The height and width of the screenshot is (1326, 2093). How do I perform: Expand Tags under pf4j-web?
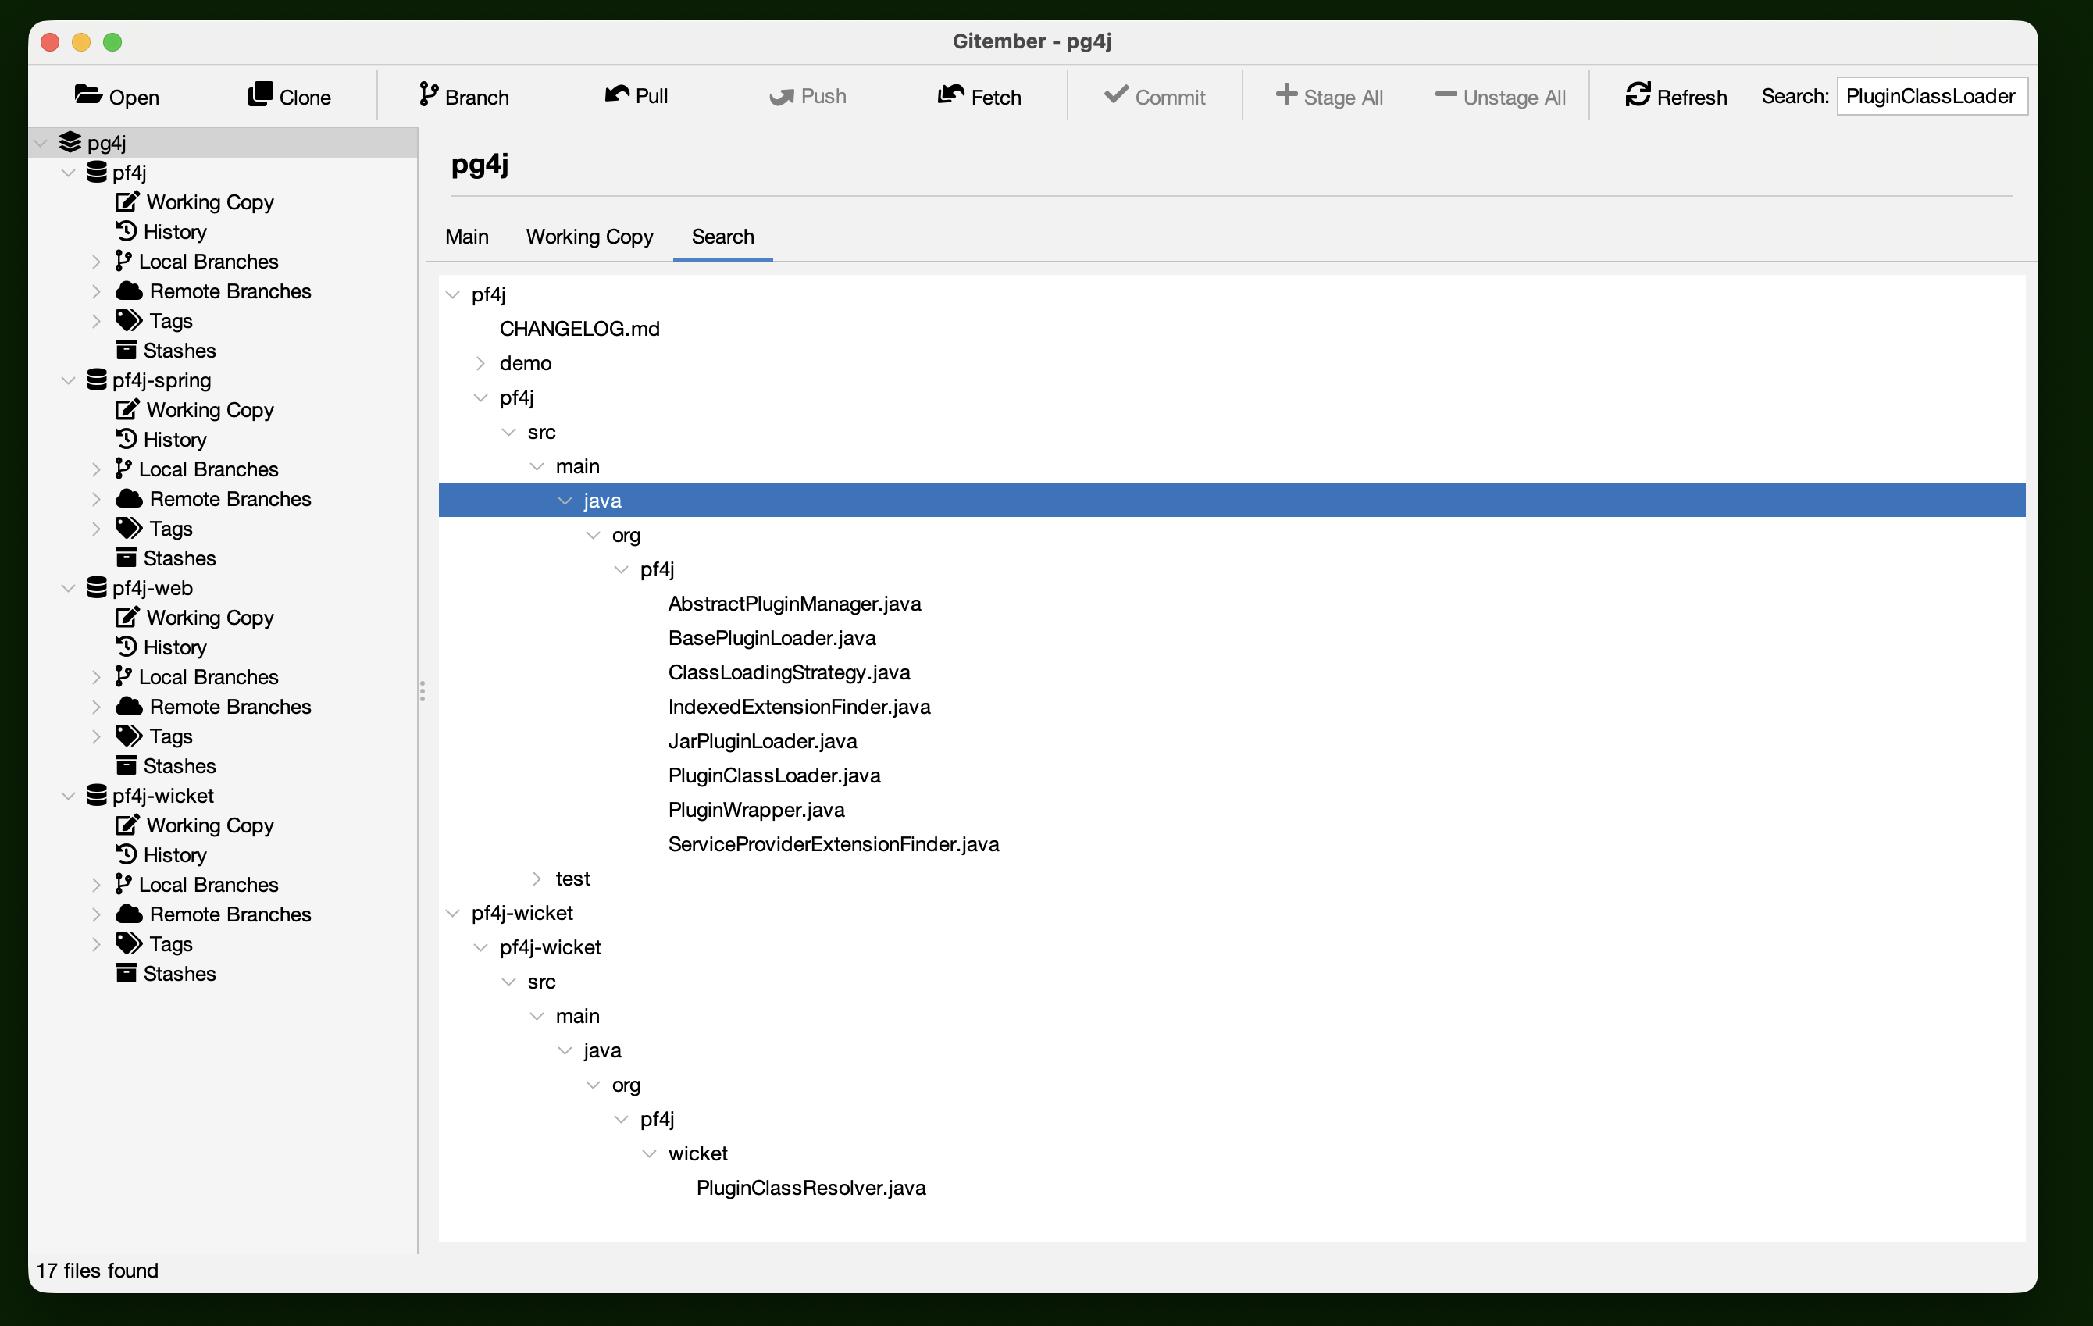[x=97, y=736]
